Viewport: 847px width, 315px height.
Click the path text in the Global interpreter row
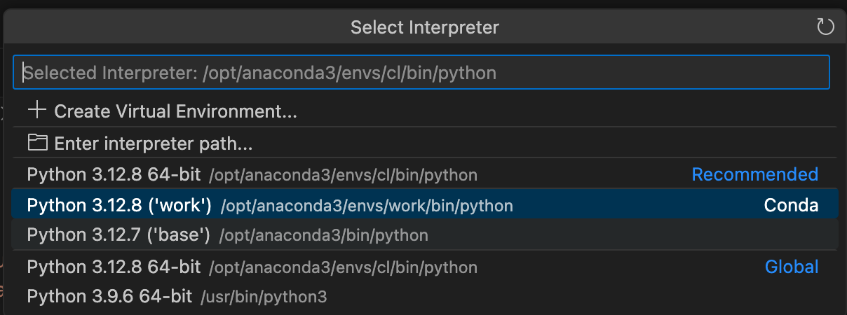343,267
